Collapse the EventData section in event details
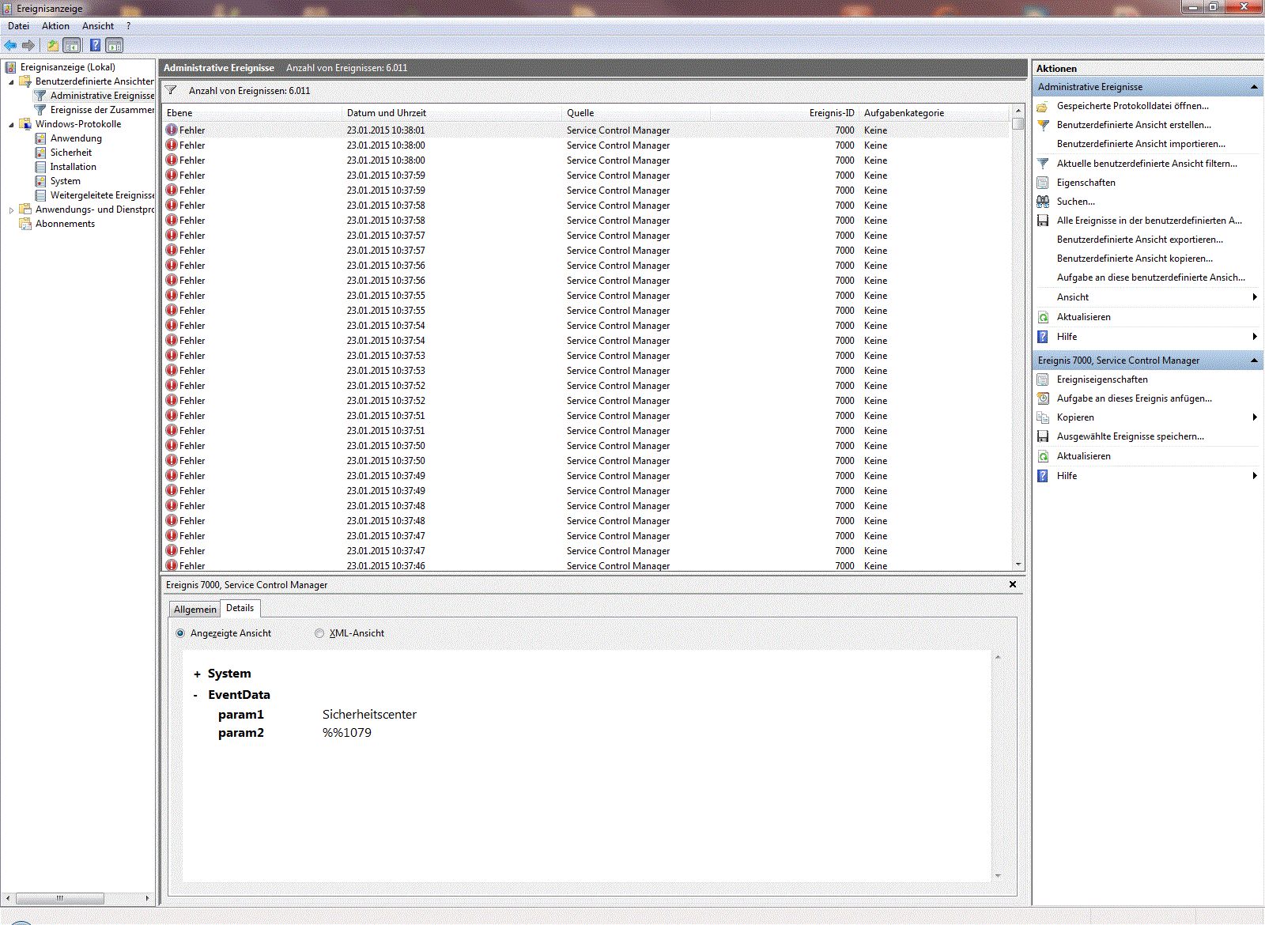The height and width of the screenshot is (925, 1265). coord(196,695)
